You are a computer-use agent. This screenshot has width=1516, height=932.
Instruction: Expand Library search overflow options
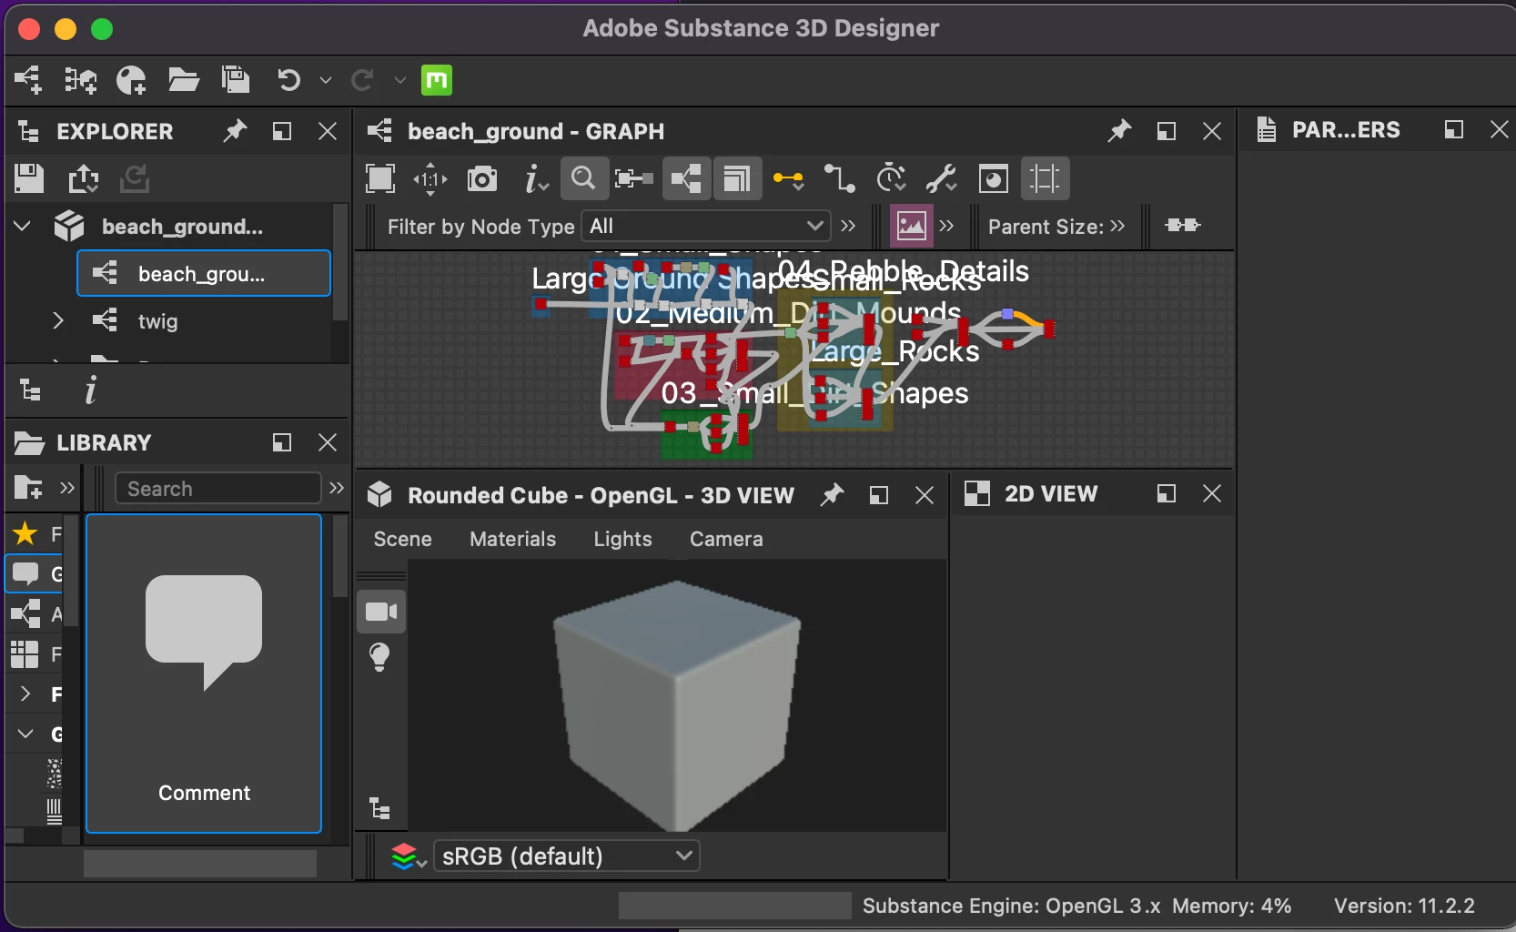(x=337, y=488)
